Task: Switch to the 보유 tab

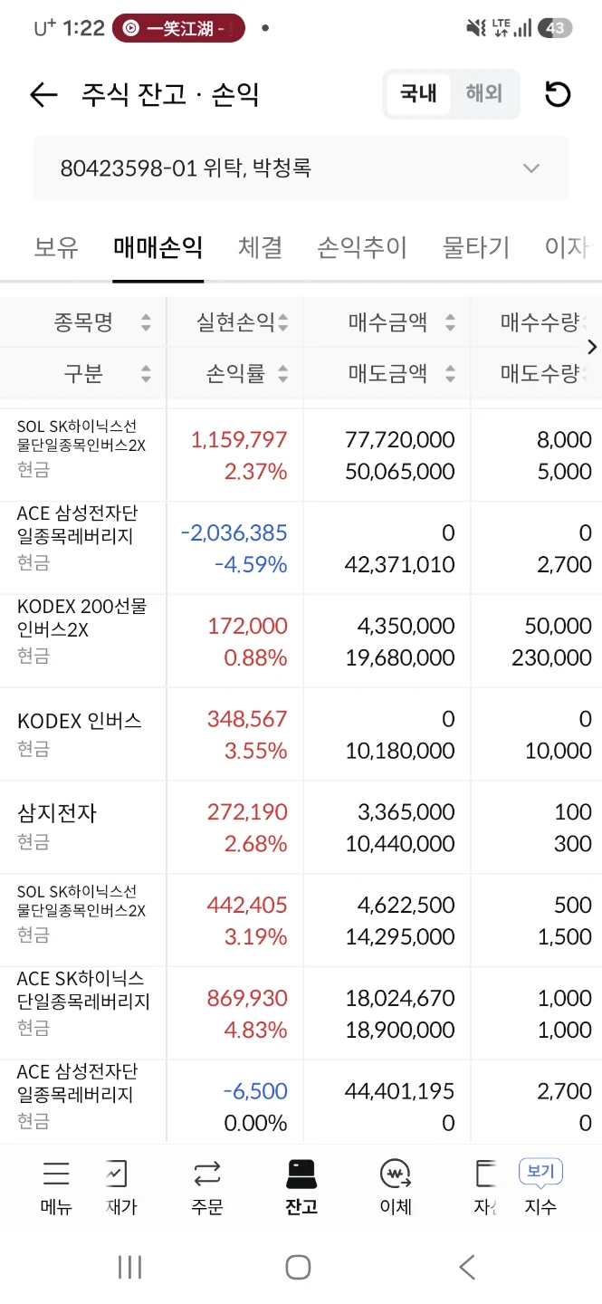Action: click(x=56, y=246)
